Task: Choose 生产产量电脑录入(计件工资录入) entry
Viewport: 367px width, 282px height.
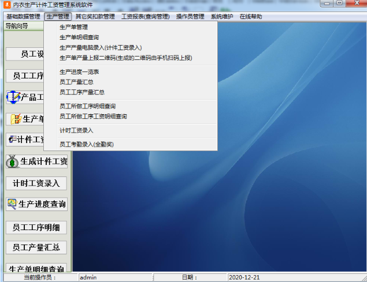Action: pyautogui.click(x=131, y=48)
